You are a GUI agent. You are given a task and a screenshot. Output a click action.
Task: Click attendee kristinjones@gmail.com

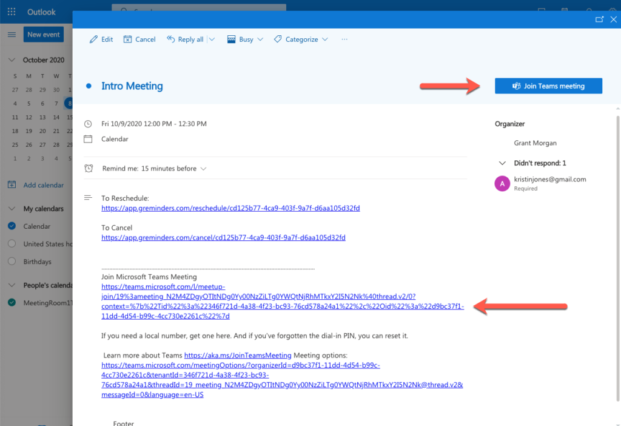coord(549,179)
